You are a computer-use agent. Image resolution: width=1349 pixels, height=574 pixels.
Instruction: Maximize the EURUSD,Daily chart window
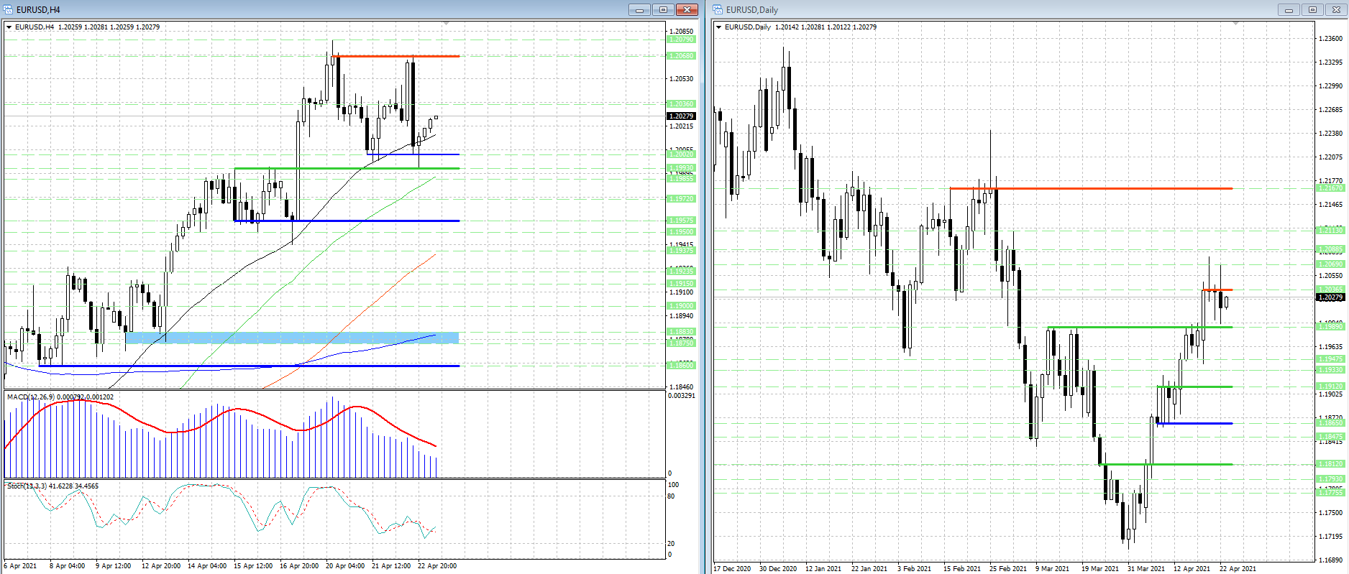[x=1312, y=9]
